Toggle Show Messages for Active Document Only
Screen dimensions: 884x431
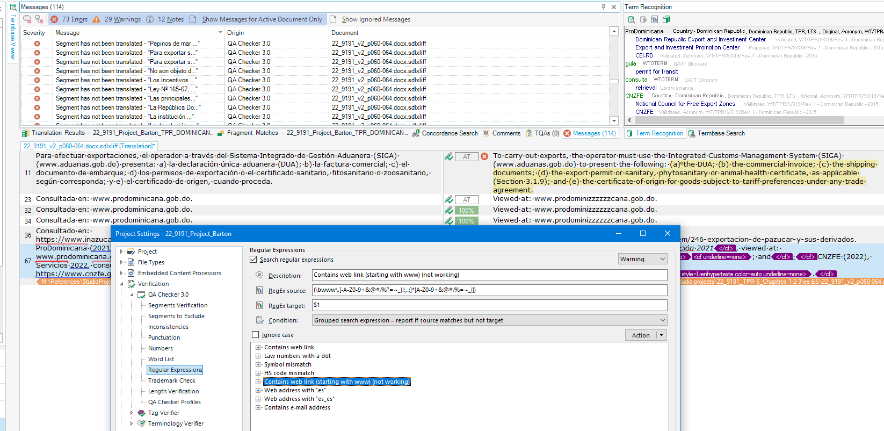click(x=256, y=19)
